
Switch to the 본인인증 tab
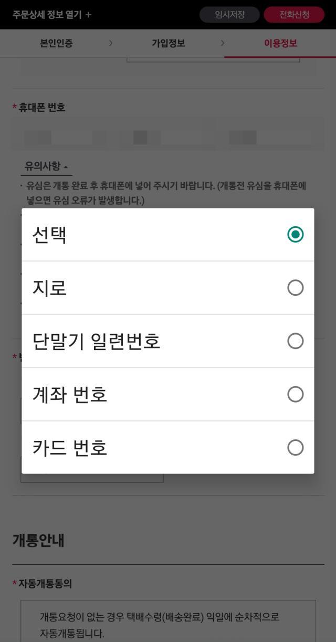click(x=56, y=44)
